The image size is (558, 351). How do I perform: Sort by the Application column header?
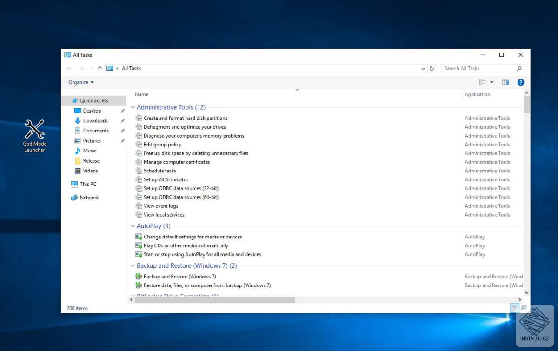coord(477,94)
